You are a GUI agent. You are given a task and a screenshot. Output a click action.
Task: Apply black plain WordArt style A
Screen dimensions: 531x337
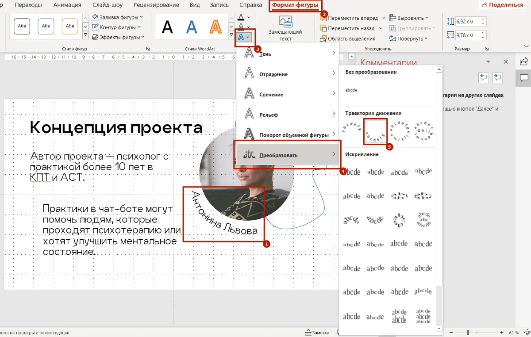point(167,27)
